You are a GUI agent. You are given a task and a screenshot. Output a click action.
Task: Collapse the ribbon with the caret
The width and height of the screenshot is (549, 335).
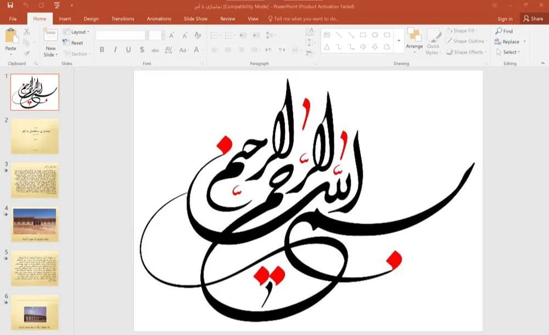tap(543, 63)
